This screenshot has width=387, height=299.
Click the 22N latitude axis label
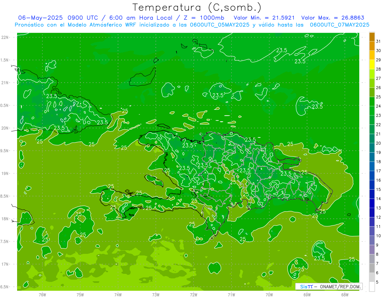pos(5,37)
